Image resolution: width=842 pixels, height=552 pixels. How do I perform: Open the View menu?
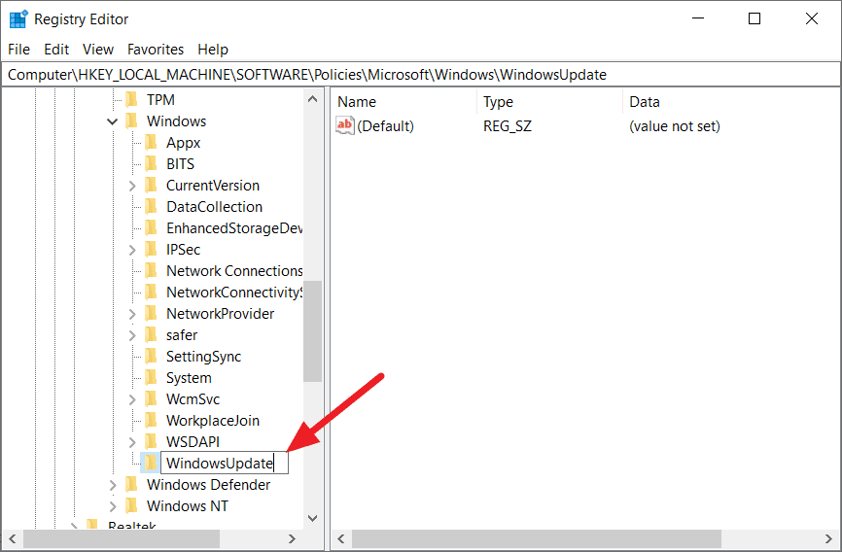pyautogui.click(x=98, y=50)
